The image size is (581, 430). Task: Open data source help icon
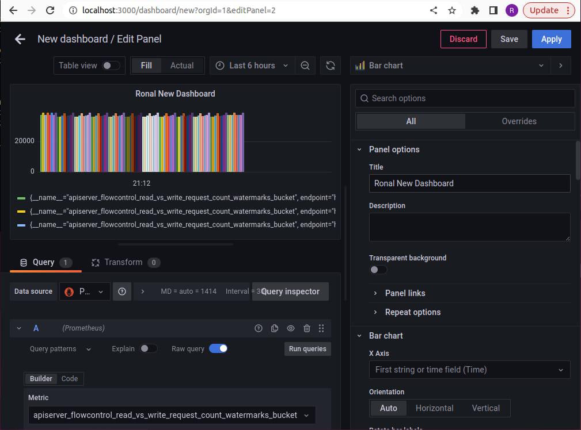point(122,291)
